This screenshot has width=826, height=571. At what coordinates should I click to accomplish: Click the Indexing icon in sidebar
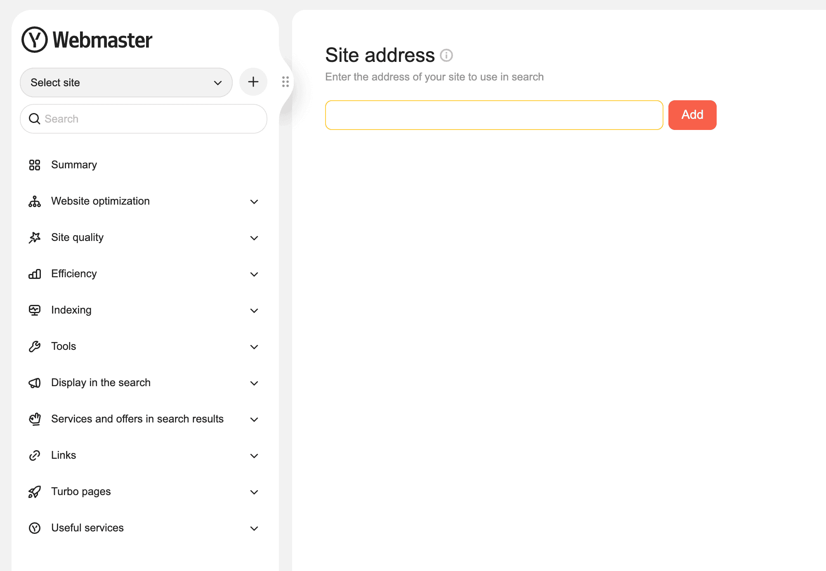pos(35,309)
